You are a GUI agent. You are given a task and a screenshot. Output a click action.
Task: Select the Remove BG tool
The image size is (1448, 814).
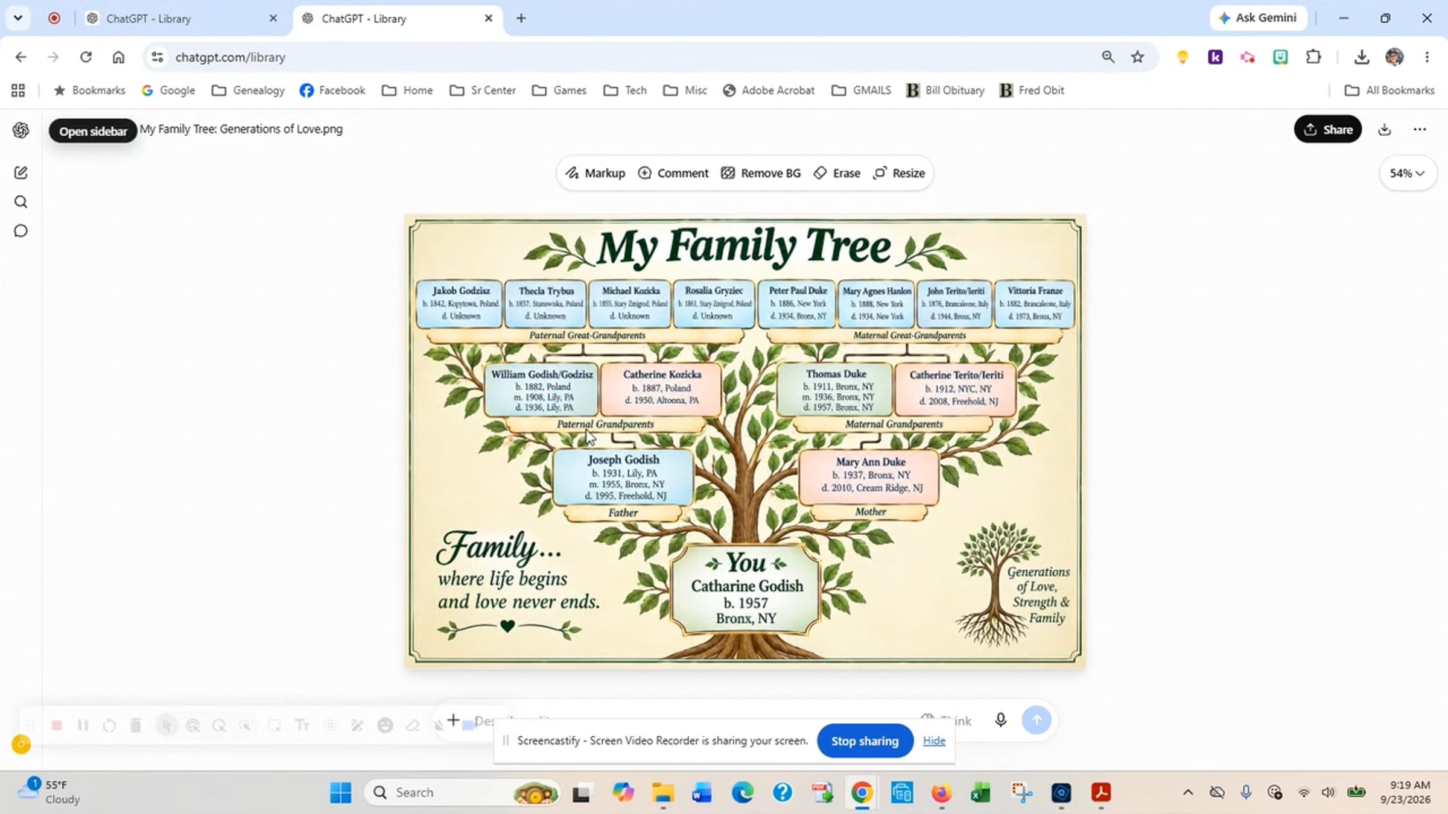coord(761,173)
